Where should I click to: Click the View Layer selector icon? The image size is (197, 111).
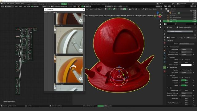pyautogui.click(x=178, y=4)
